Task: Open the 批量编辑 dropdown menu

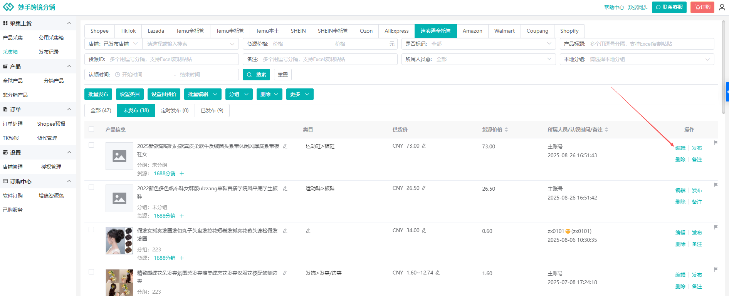Action: pyautogui.click(x=203, y=94)
